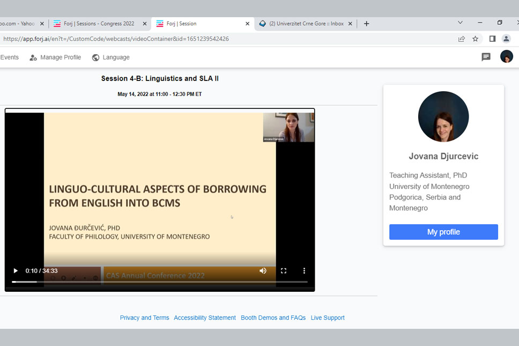Open user avatar menu in header

[x=507, y=57]
